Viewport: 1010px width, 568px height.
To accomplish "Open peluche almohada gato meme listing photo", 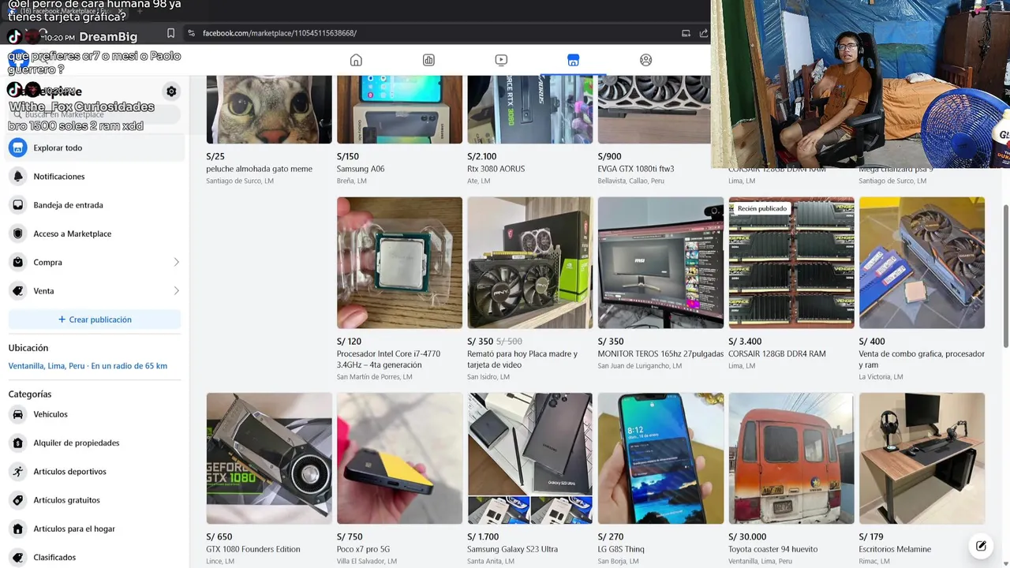I will tap(269, 110).
